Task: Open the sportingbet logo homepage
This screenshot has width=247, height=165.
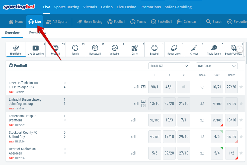Action: coord(19,7)
